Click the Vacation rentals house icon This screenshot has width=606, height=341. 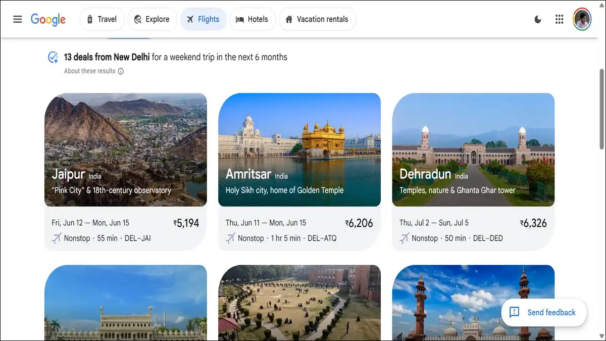pyautogui.click(x=289, y=19)
